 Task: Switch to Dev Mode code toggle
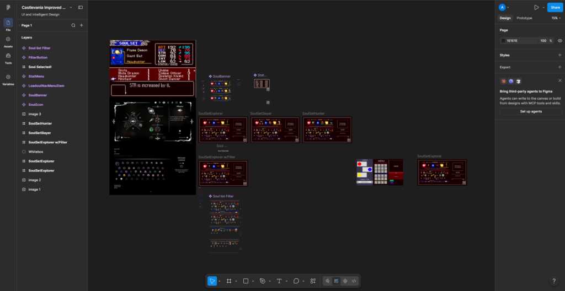point(354,281)
